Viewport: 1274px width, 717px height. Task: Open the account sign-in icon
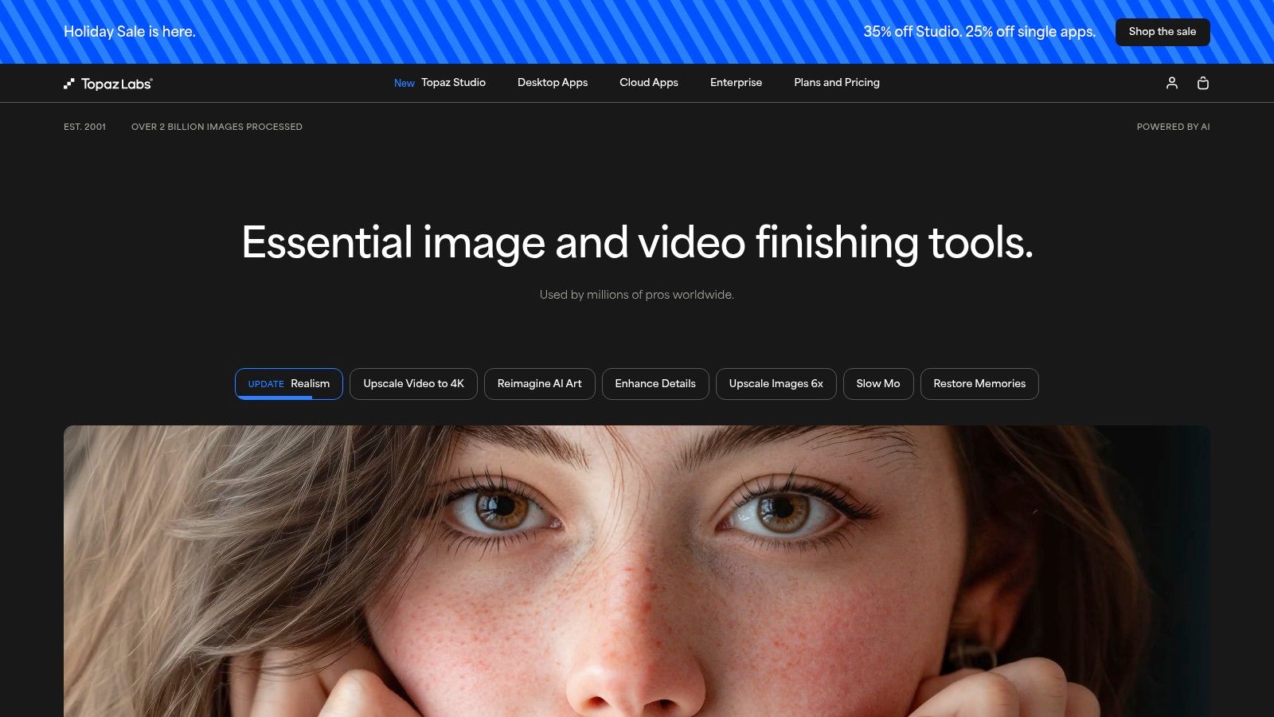click(1171, 83)
